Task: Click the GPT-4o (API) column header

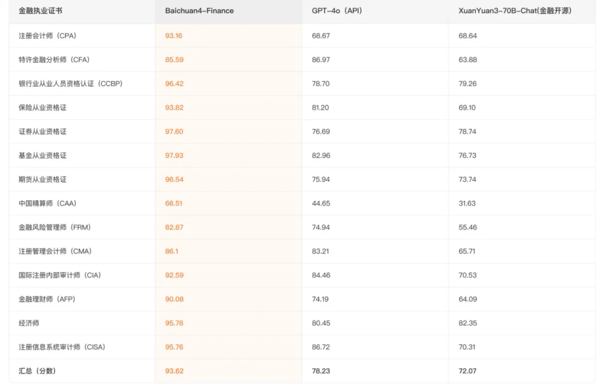Action: click(337, 11)
